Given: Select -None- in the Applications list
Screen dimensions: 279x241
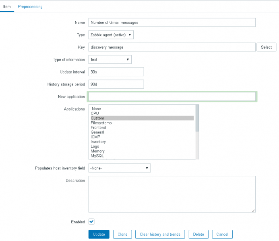Looking at the screenshot, I should 97,108.
